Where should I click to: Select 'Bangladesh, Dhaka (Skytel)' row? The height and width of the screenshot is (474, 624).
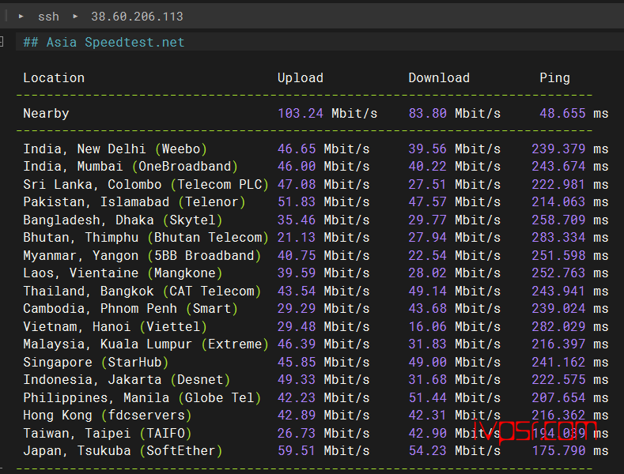[316, 220]
